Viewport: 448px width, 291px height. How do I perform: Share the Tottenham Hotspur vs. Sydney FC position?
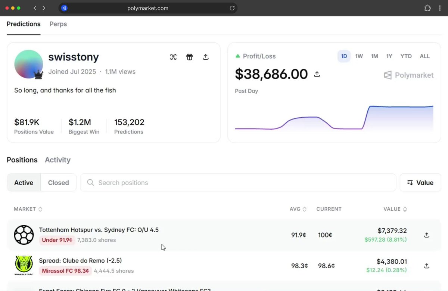click(x=427, y=235)
